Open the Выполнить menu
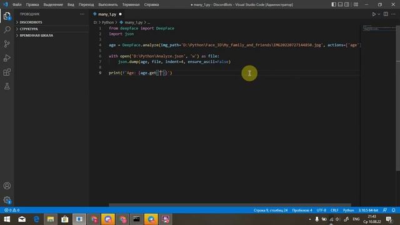The width and height of the screenshot is (400, 225). (108, 4)
